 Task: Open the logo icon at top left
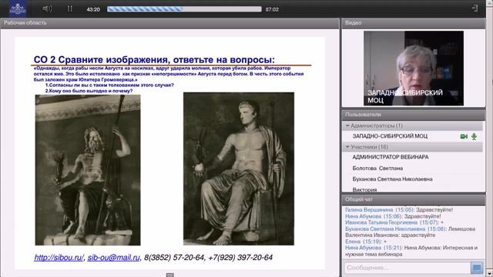18,8
